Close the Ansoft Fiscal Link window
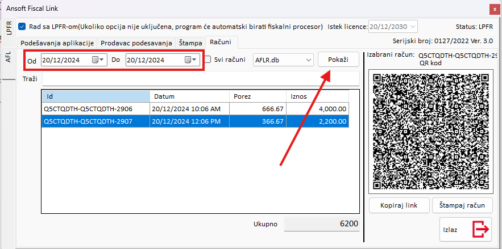This screenshot has width=502, height=249. 493,10
